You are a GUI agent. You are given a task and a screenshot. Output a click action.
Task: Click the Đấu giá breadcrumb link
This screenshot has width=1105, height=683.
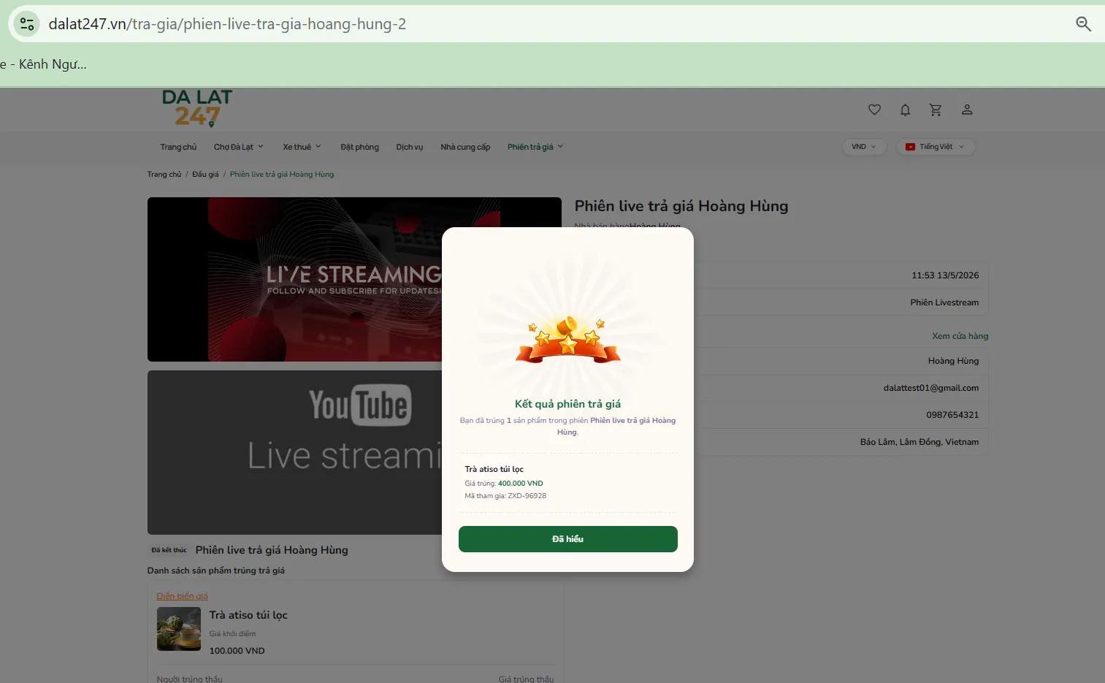pyautogui.click(x=205, y=175)
